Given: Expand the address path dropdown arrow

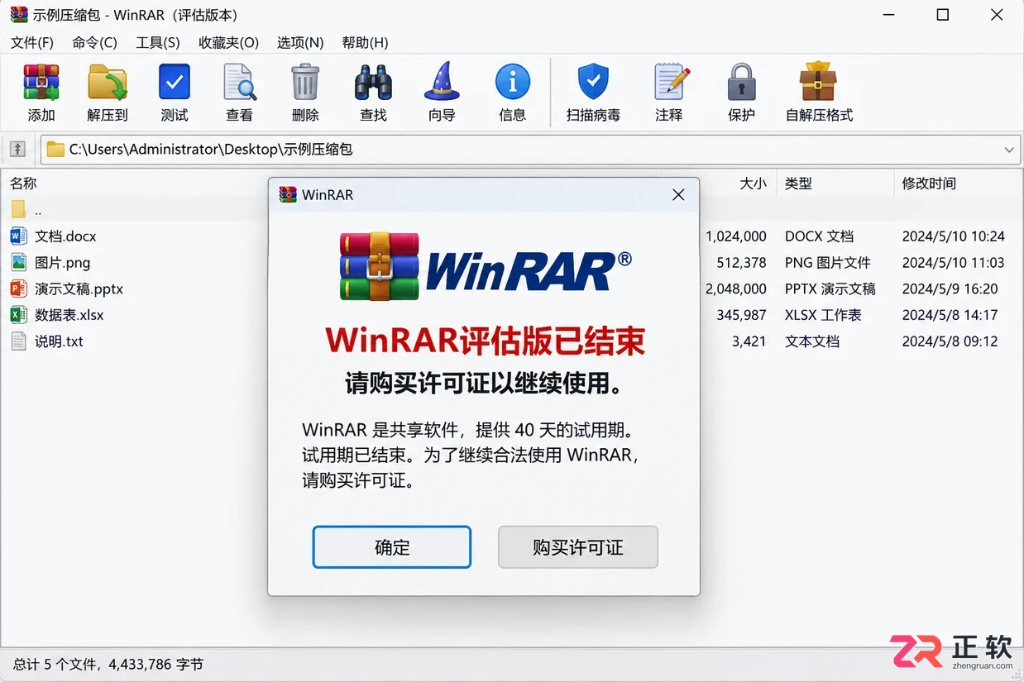Looking at the screenshot, I should [1009, 150].
